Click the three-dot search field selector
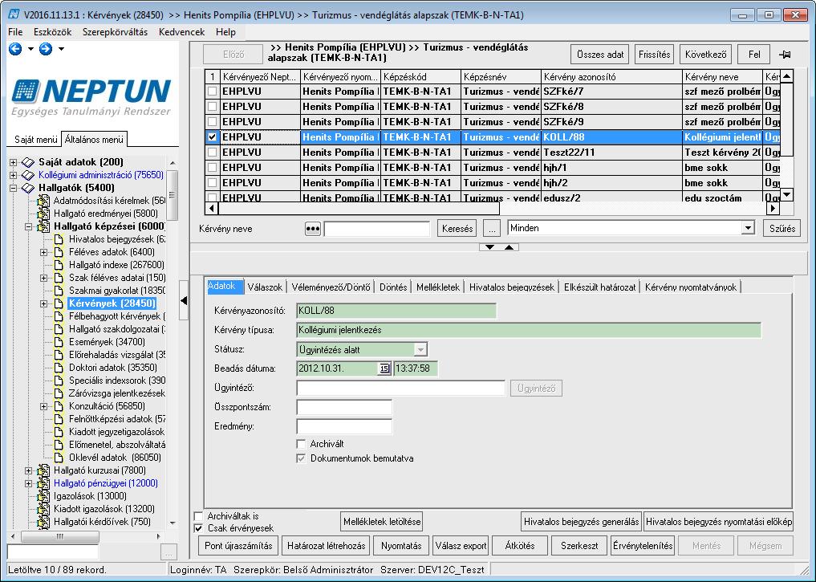The height and width of the screenshot is (582, 816). (312, 229)
